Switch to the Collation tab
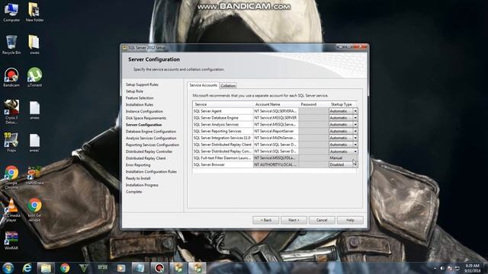 point(228,86)
